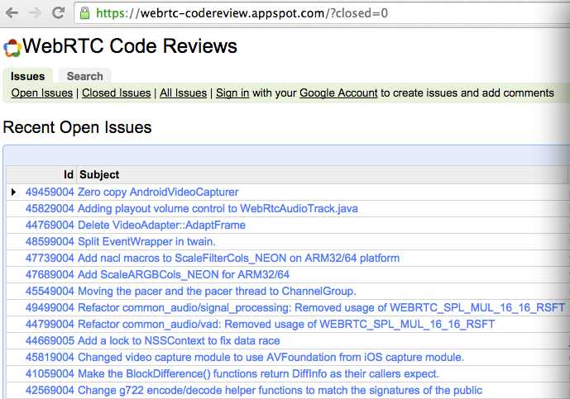Click the browser back arrow
Viewport: 570px width, 399px height.
coord(12,13)
